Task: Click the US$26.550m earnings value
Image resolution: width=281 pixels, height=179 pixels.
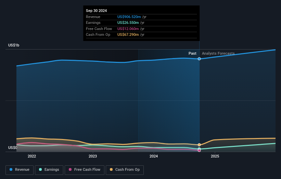Action: tap(128, 23)
